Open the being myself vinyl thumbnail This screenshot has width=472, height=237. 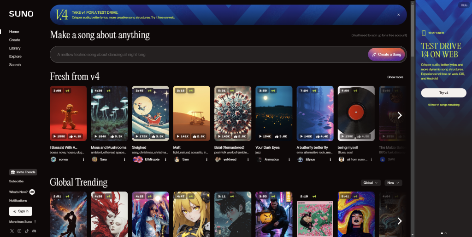[356, 113]
